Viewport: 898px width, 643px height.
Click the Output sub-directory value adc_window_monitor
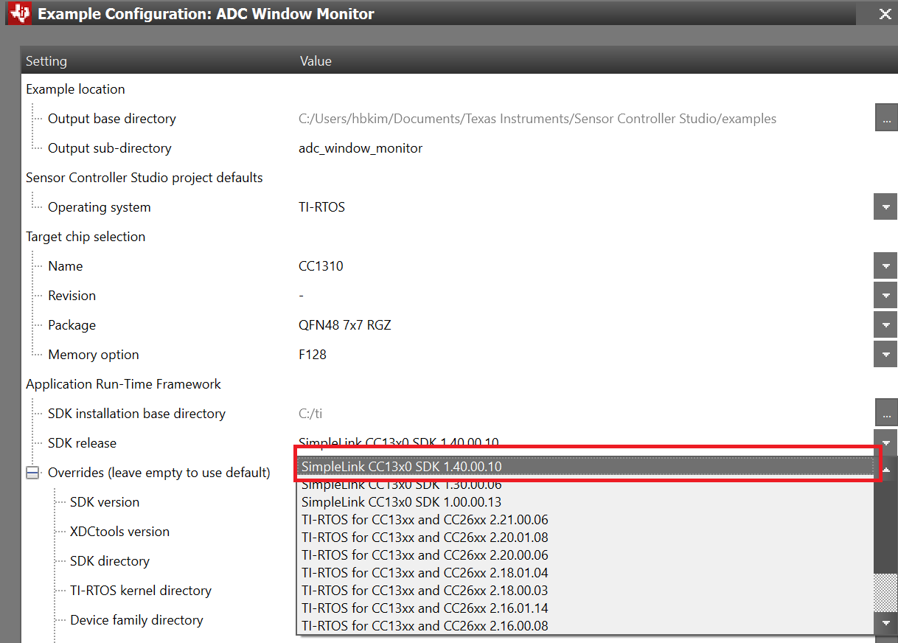point(361,148)
